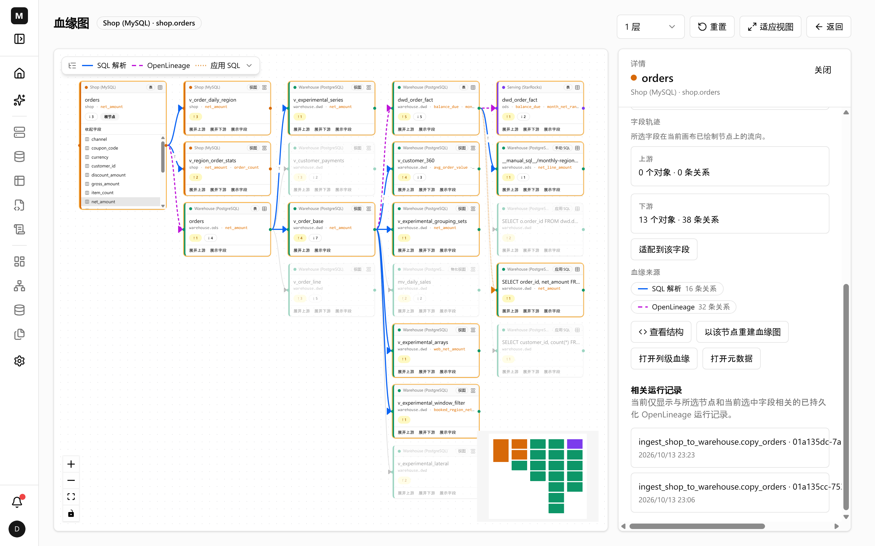
Task: Click the 返回 back button
Action: [828, 27]
